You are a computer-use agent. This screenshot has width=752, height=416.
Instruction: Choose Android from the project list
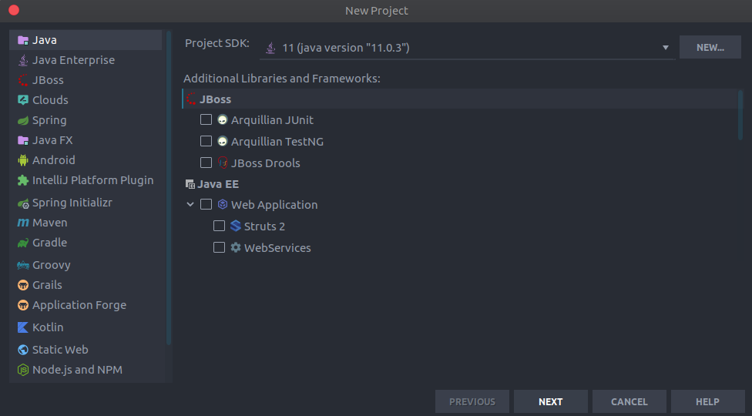[86, 160]
